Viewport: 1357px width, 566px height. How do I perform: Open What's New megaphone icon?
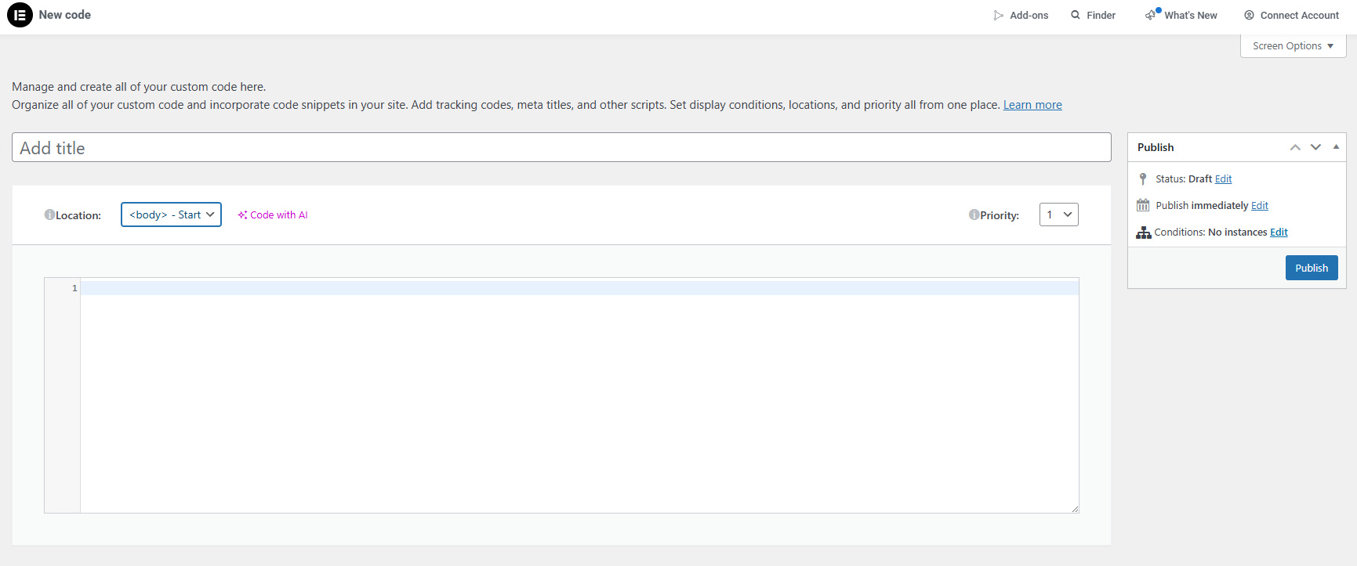coord(1150,16)
